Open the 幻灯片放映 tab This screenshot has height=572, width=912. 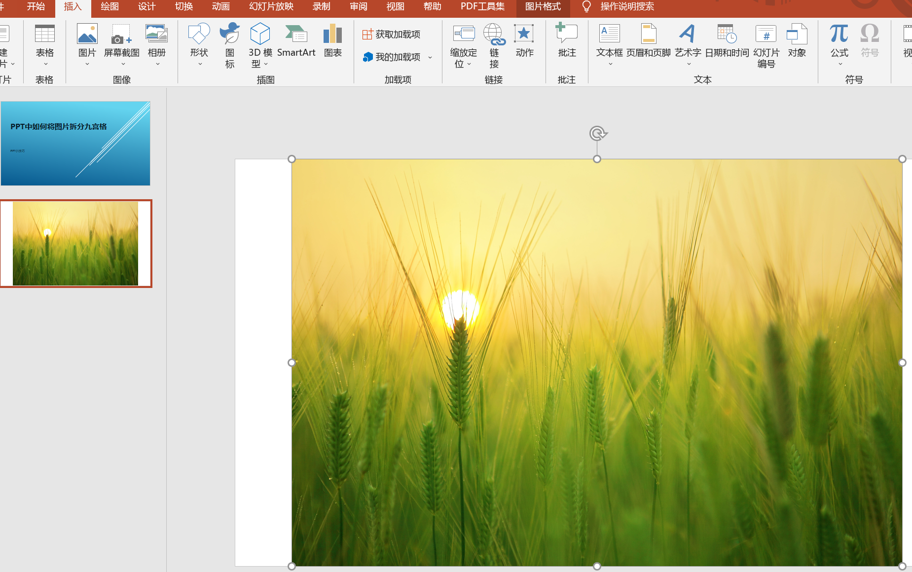tap(271, 6)
